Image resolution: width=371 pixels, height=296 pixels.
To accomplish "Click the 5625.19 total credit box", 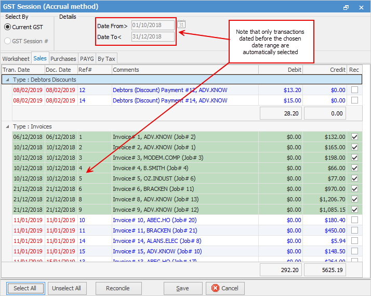I will pyautogui.click(x=325, y=270).
